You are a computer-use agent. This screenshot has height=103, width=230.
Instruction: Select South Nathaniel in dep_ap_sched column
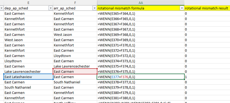pos(28,87)
